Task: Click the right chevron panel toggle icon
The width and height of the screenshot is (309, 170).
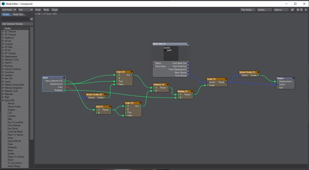Action: [306, 10]
